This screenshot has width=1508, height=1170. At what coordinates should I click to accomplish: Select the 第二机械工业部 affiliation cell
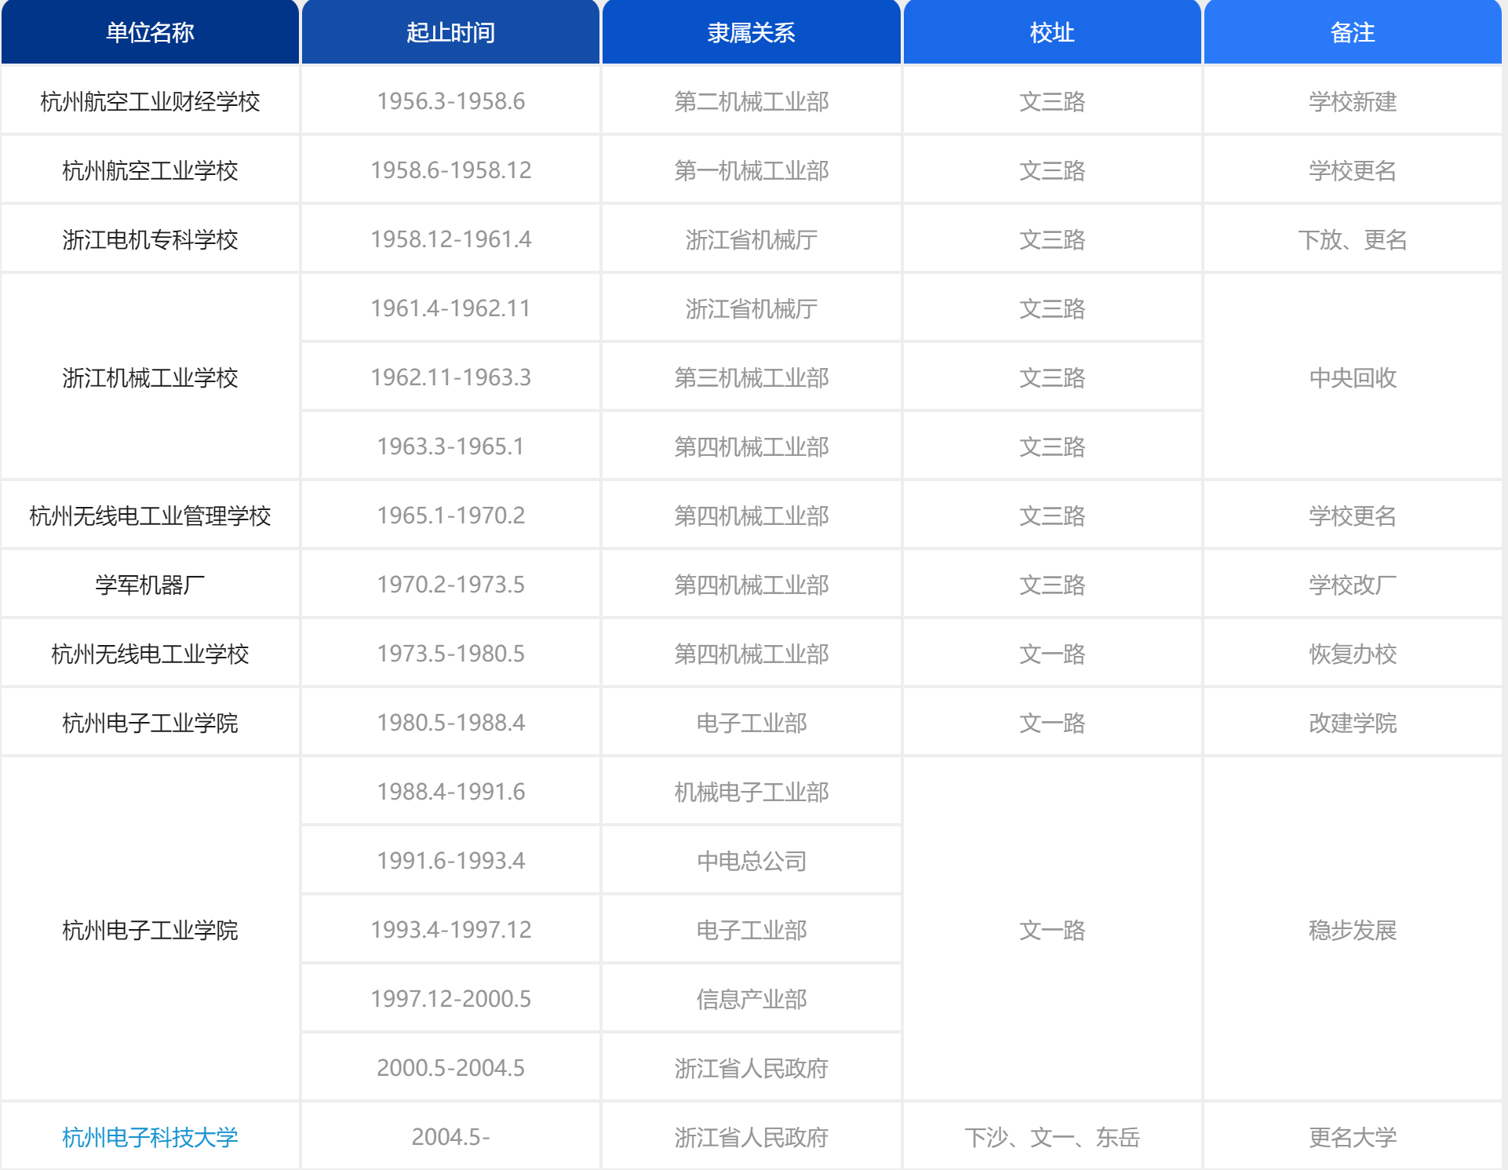coord(750,100)
